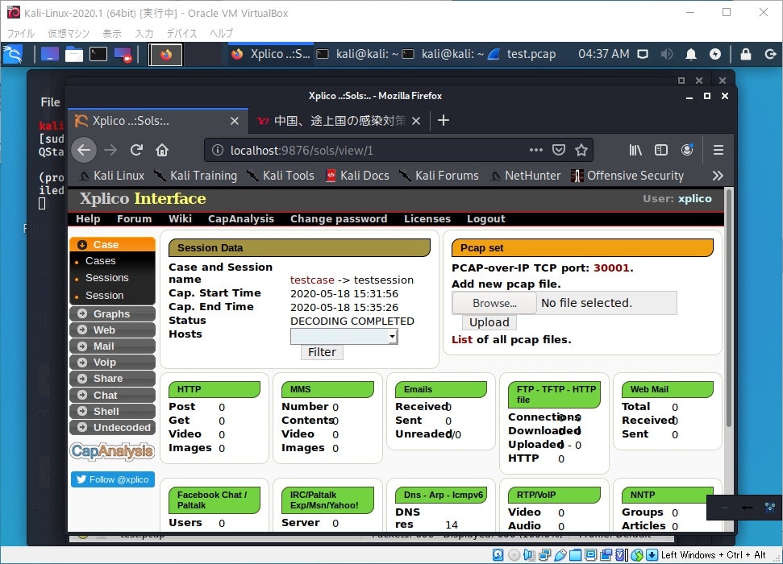The height and width of the screenshot is (564, 783).
Task: Open the Firefox hamburger application menu
Action: click(x=718, y=150)
